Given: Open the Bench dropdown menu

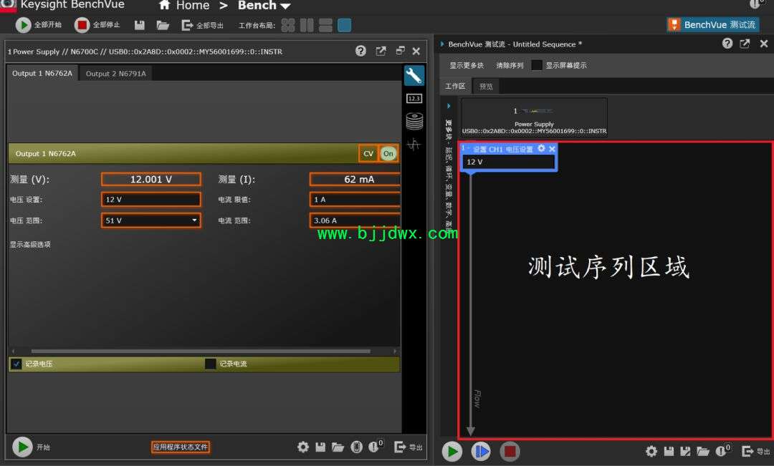Looking at the screenshot, I should 264,6.
